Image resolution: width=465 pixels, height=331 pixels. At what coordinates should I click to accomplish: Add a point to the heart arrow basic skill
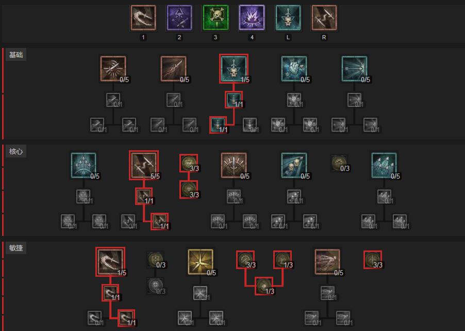(x=294, y=69)
